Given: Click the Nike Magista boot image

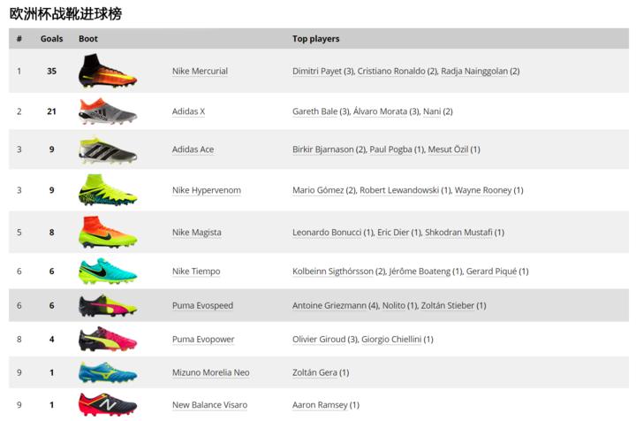Looking at the screenshot, I should (107, 232).
